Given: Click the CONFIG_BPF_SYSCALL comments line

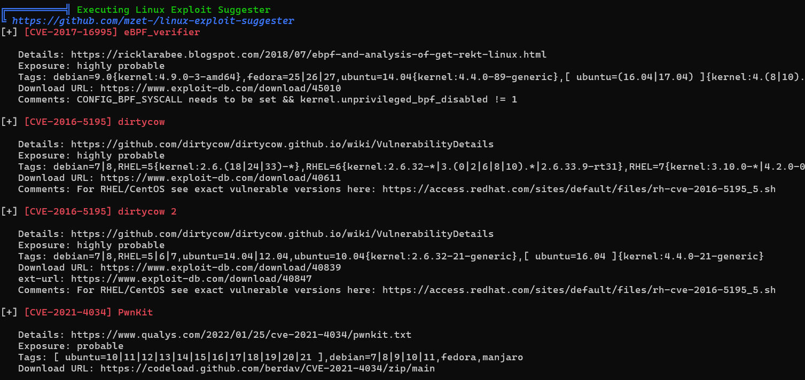Looking at the screenshot, I should pos(268,99).
